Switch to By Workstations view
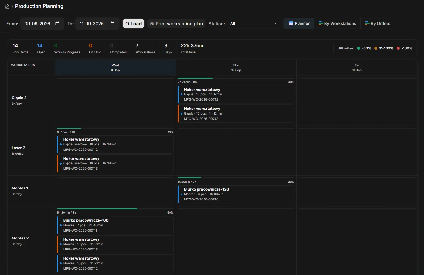 tap(337, 24)
